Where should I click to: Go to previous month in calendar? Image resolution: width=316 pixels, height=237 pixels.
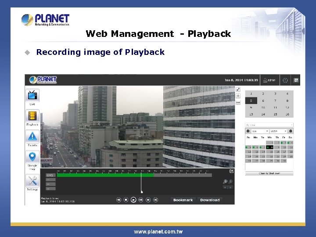click(x=248, y=131)
